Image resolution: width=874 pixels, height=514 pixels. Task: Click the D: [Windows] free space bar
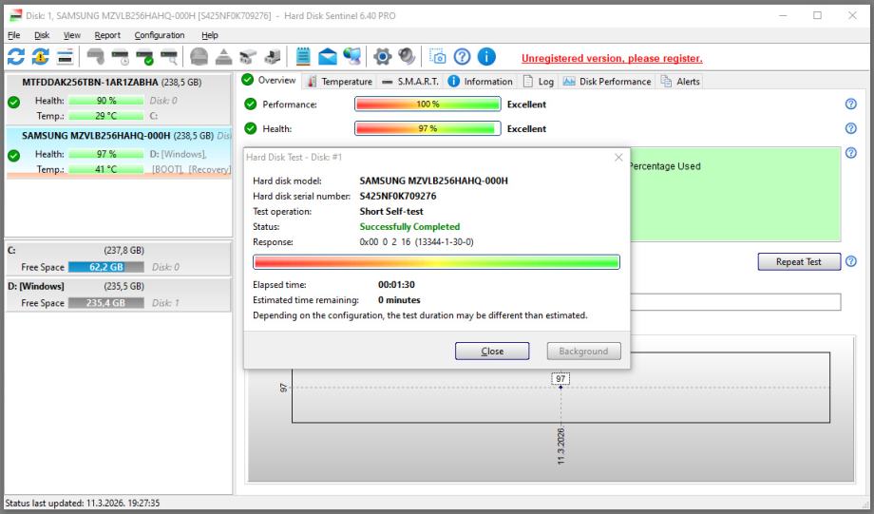pos(105,303)
